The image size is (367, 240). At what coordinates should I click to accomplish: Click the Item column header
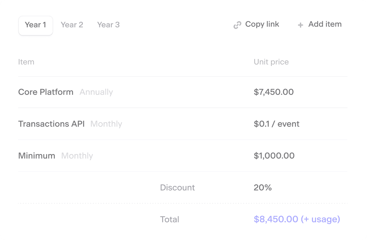(26, 62)
